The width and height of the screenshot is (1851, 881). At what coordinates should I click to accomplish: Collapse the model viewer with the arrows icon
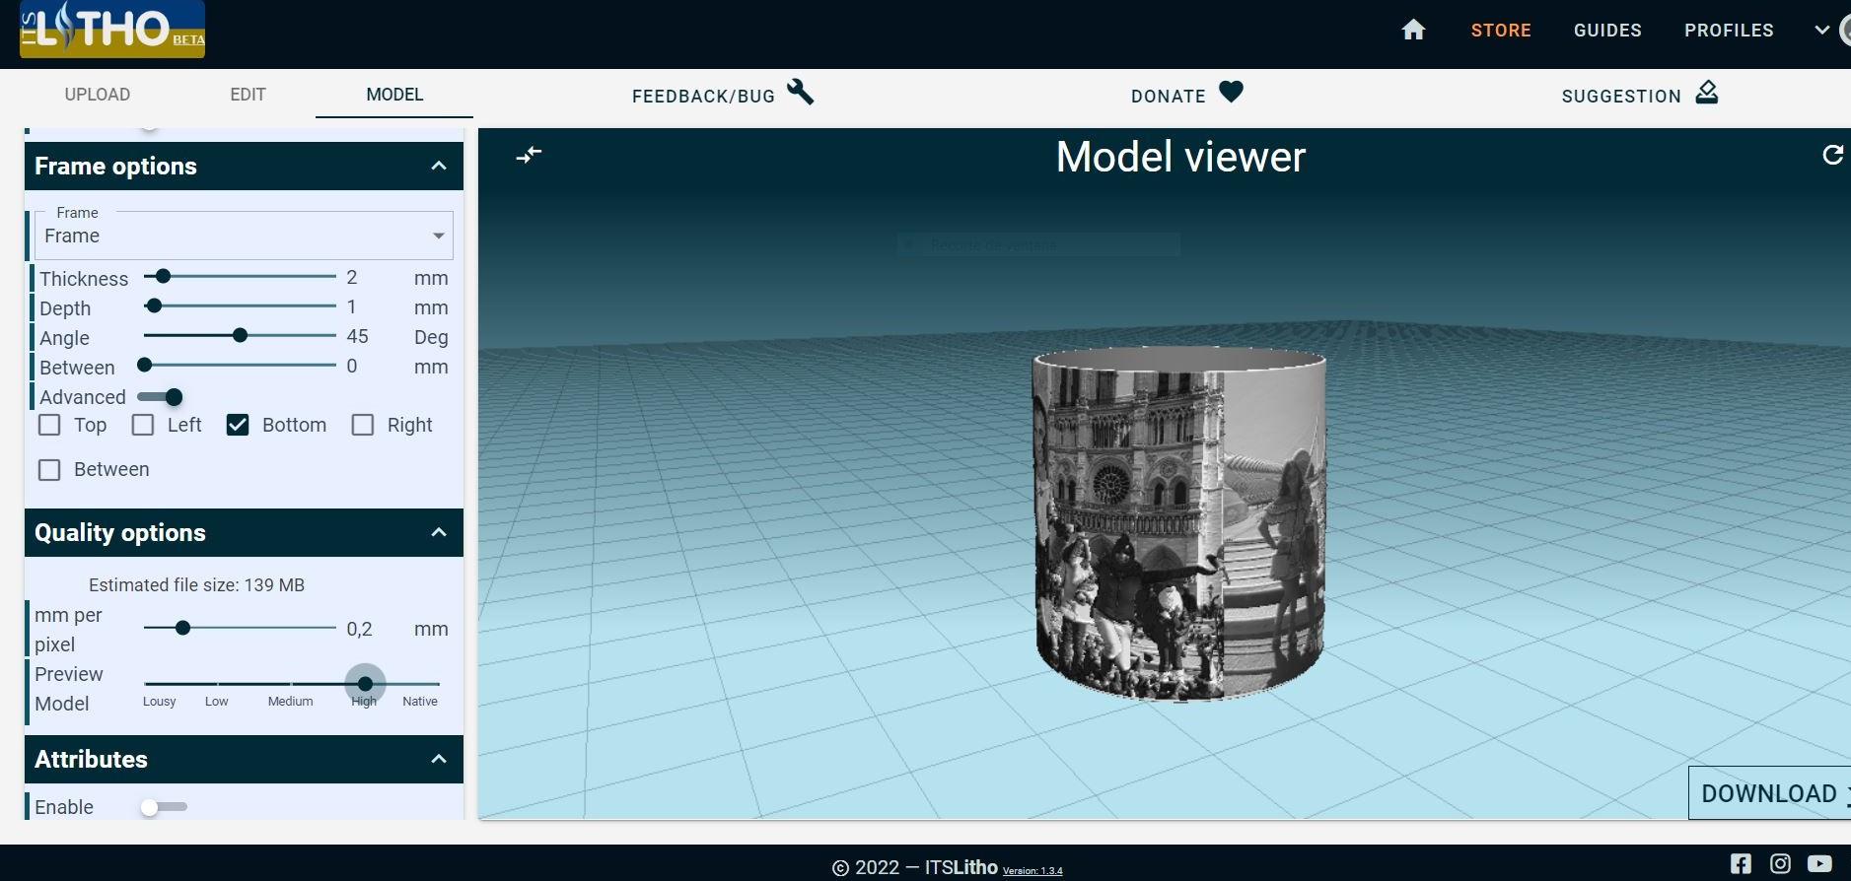click(530, 155)
